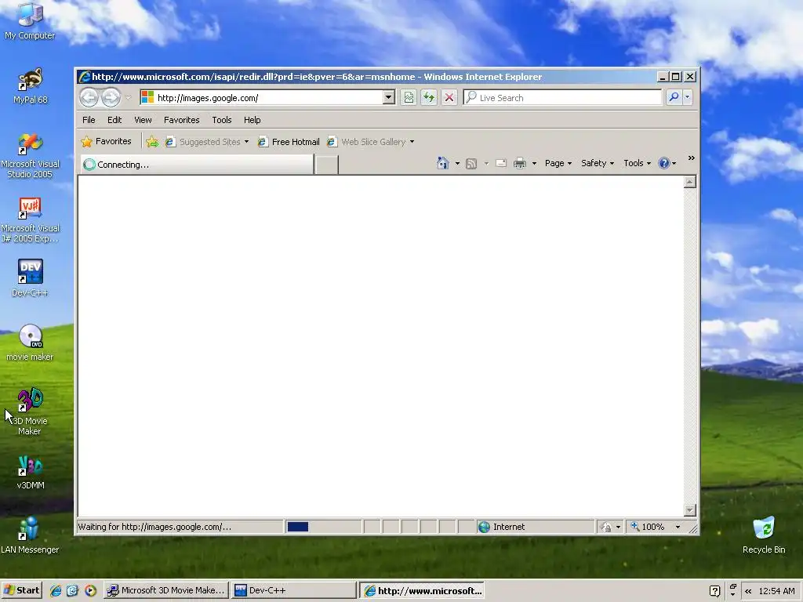
Task: Click the Home icon in command bar
Action: tap(443, 163)
